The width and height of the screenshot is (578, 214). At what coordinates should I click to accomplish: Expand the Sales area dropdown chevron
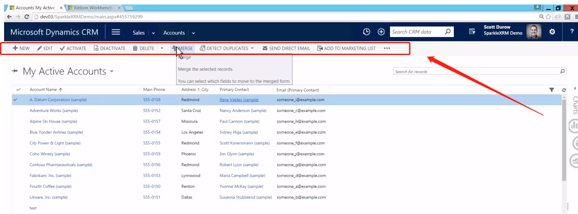153,33
